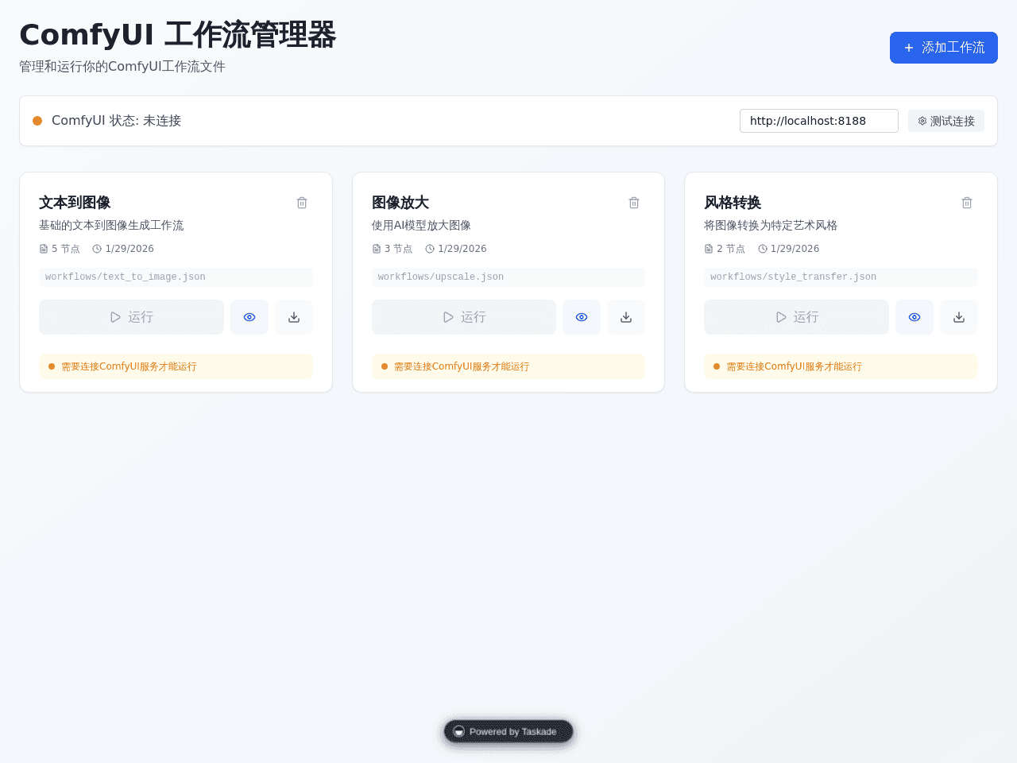Click the 添加工作流 button
1017x763 pixels.
(x=943, y=48)
